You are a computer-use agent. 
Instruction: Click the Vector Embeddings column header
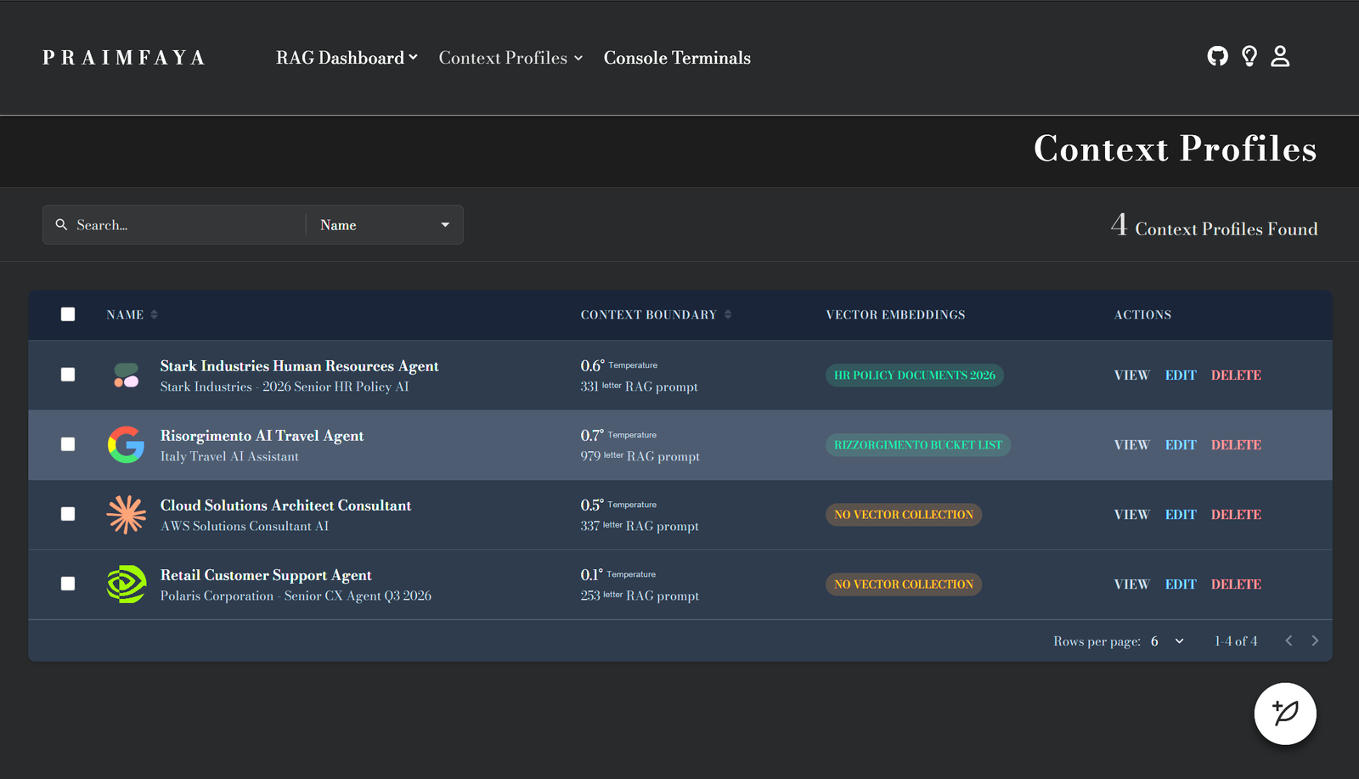(895, 314)
